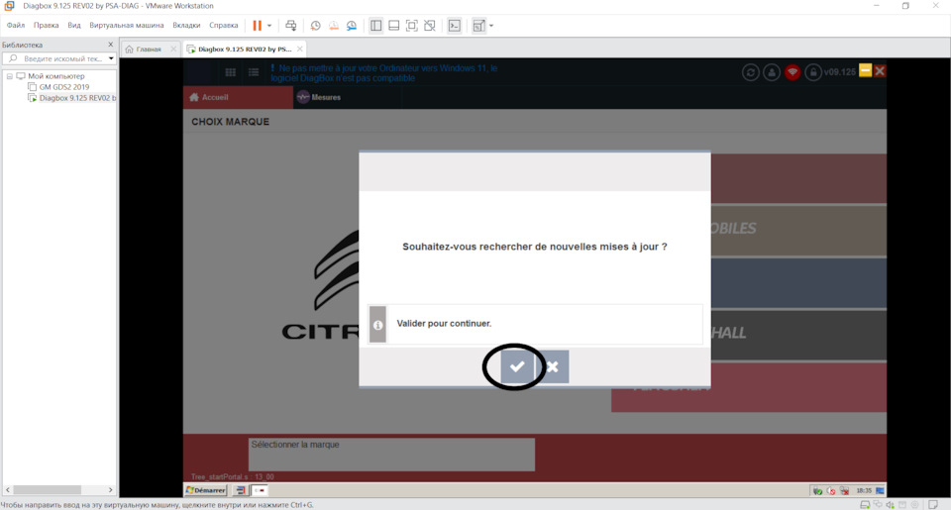Open the Файл menu
The height and width of the screenshot is (510, 951).
(16, 26)
